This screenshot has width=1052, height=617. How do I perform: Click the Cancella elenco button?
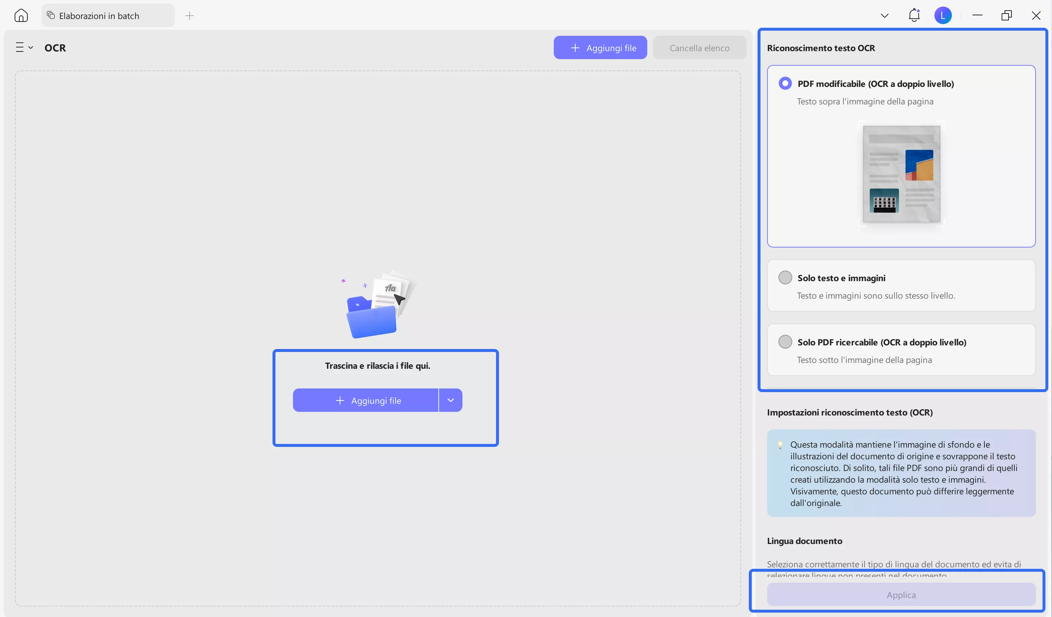point(699,48)
